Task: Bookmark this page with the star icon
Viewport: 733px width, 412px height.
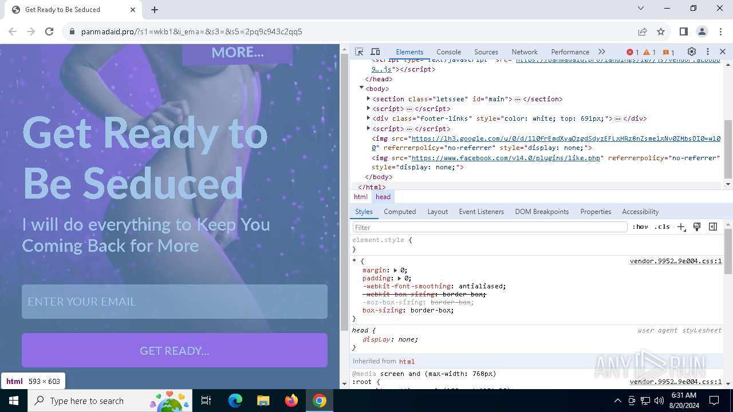Action: click(x=661, y=31)
